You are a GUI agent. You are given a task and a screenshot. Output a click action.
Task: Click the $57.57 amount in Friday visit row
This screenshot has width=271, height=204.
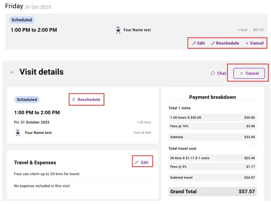click(258, 30)
